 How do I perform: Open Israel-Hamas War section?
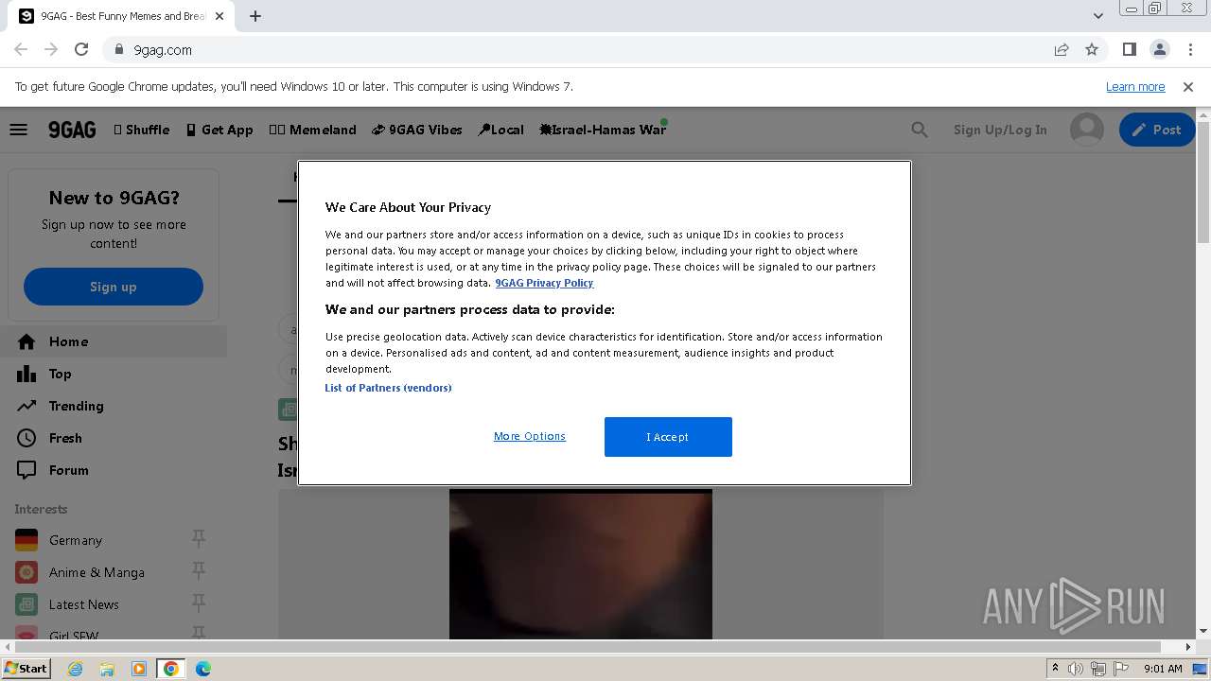click(x=603, y=130)
